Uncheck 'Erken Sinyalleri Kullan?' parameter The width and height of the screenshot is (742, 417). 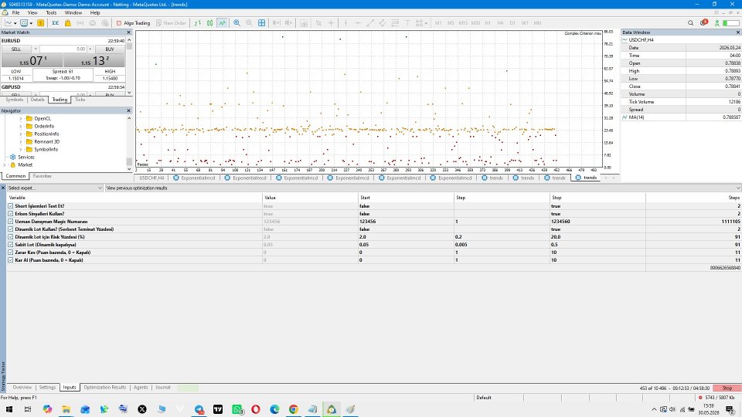tap(10, 214)
